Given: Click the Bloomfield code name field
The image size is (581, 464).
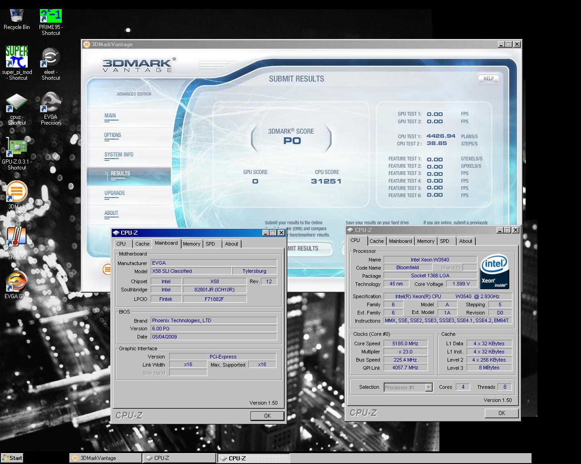Looking at the screenshot, I should click(407, 268).
